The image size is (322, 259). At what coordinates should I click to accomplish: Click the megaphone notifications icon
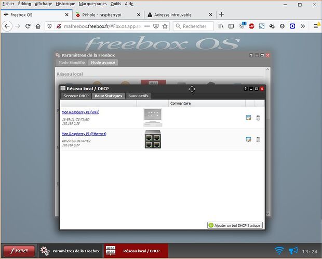pos(293,251)
